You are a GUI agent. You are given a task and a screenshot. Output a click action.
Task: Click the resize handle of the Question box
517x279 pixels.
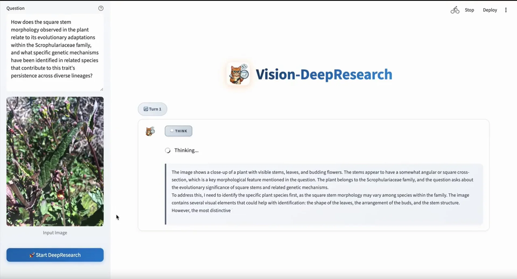[x=102, y=89]
